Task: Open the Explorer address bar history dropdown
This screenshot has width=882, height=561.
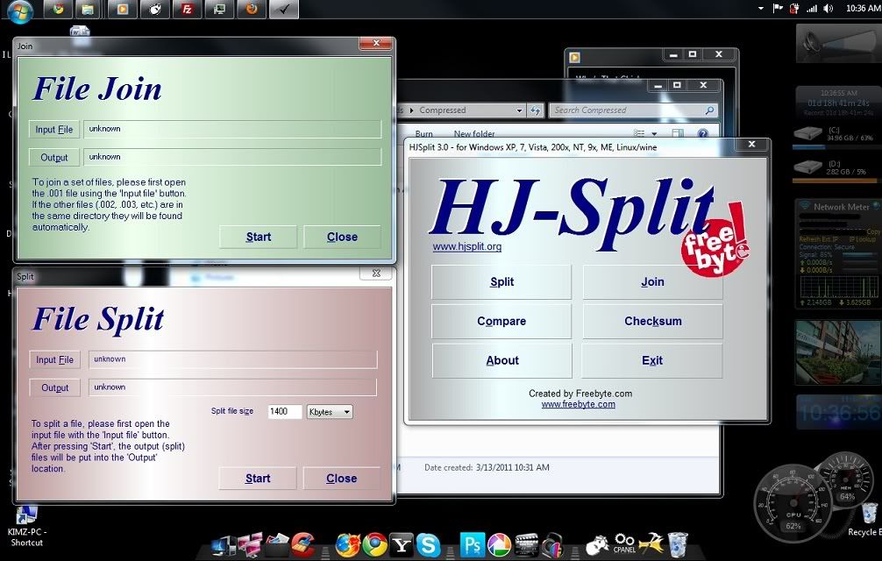Action: [x=519, y=110]
